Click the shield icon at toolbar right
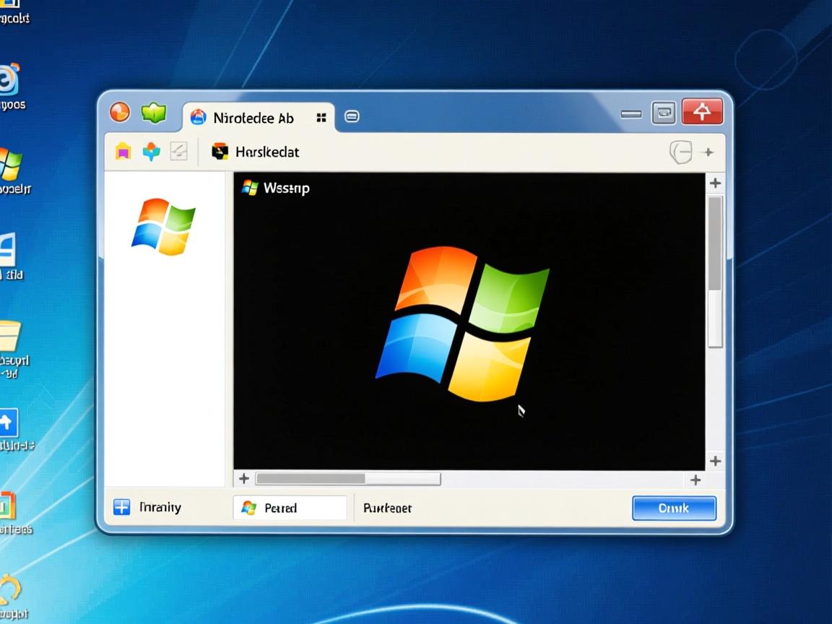The image size is (832, 624). 680,152
